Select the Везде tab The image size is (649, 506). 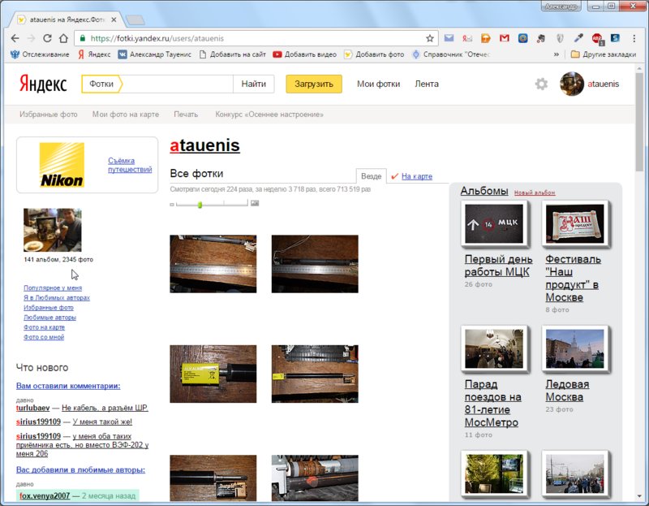(x=372, y=176)
